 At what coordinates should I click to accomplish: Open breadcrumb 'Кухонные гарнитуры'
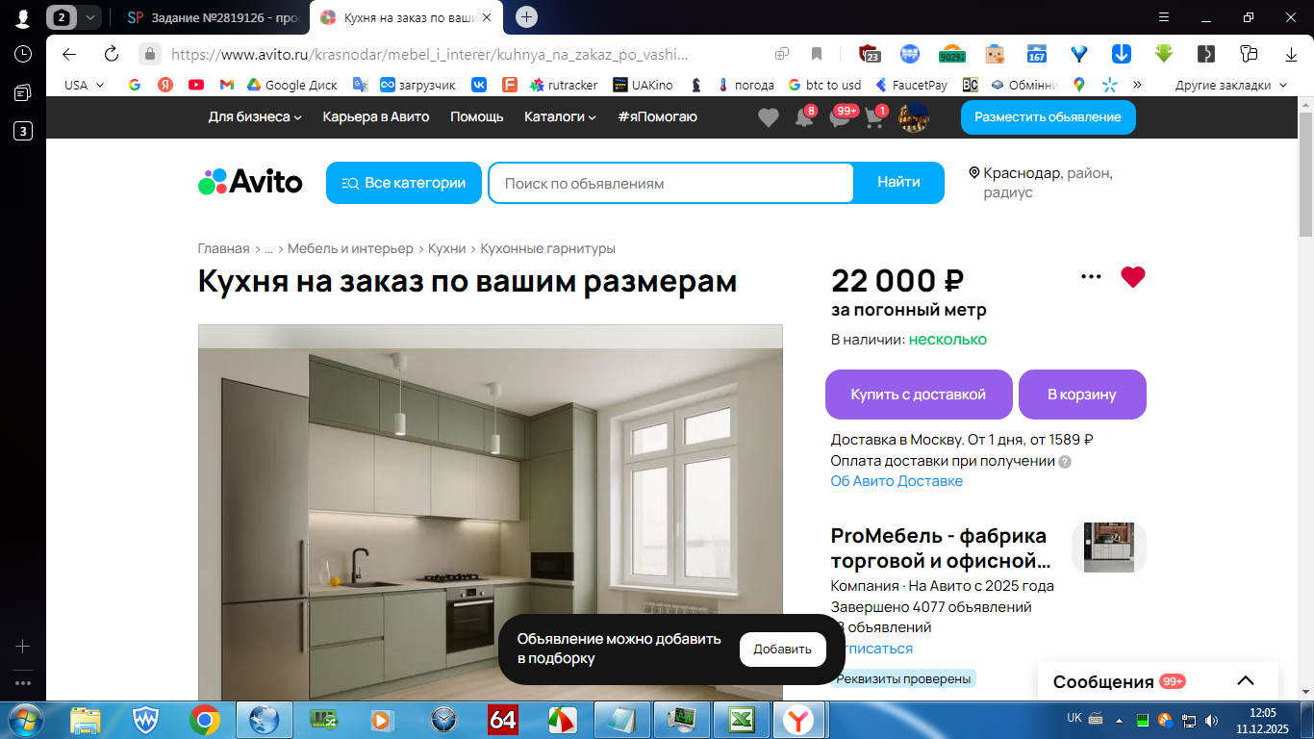coord(547,248)
